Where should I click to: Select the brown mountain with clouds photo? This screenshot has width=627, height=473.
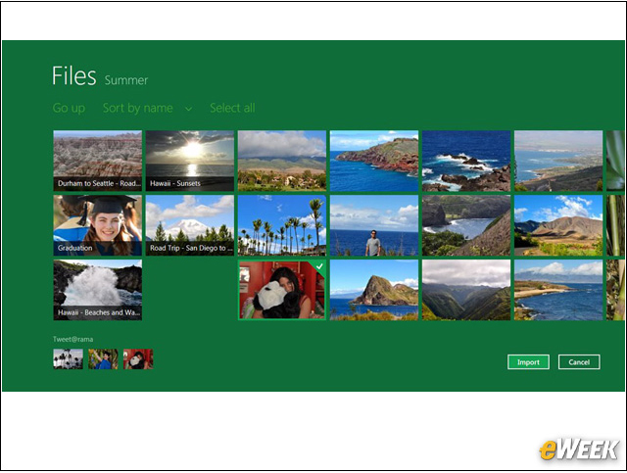click(558, 225)
